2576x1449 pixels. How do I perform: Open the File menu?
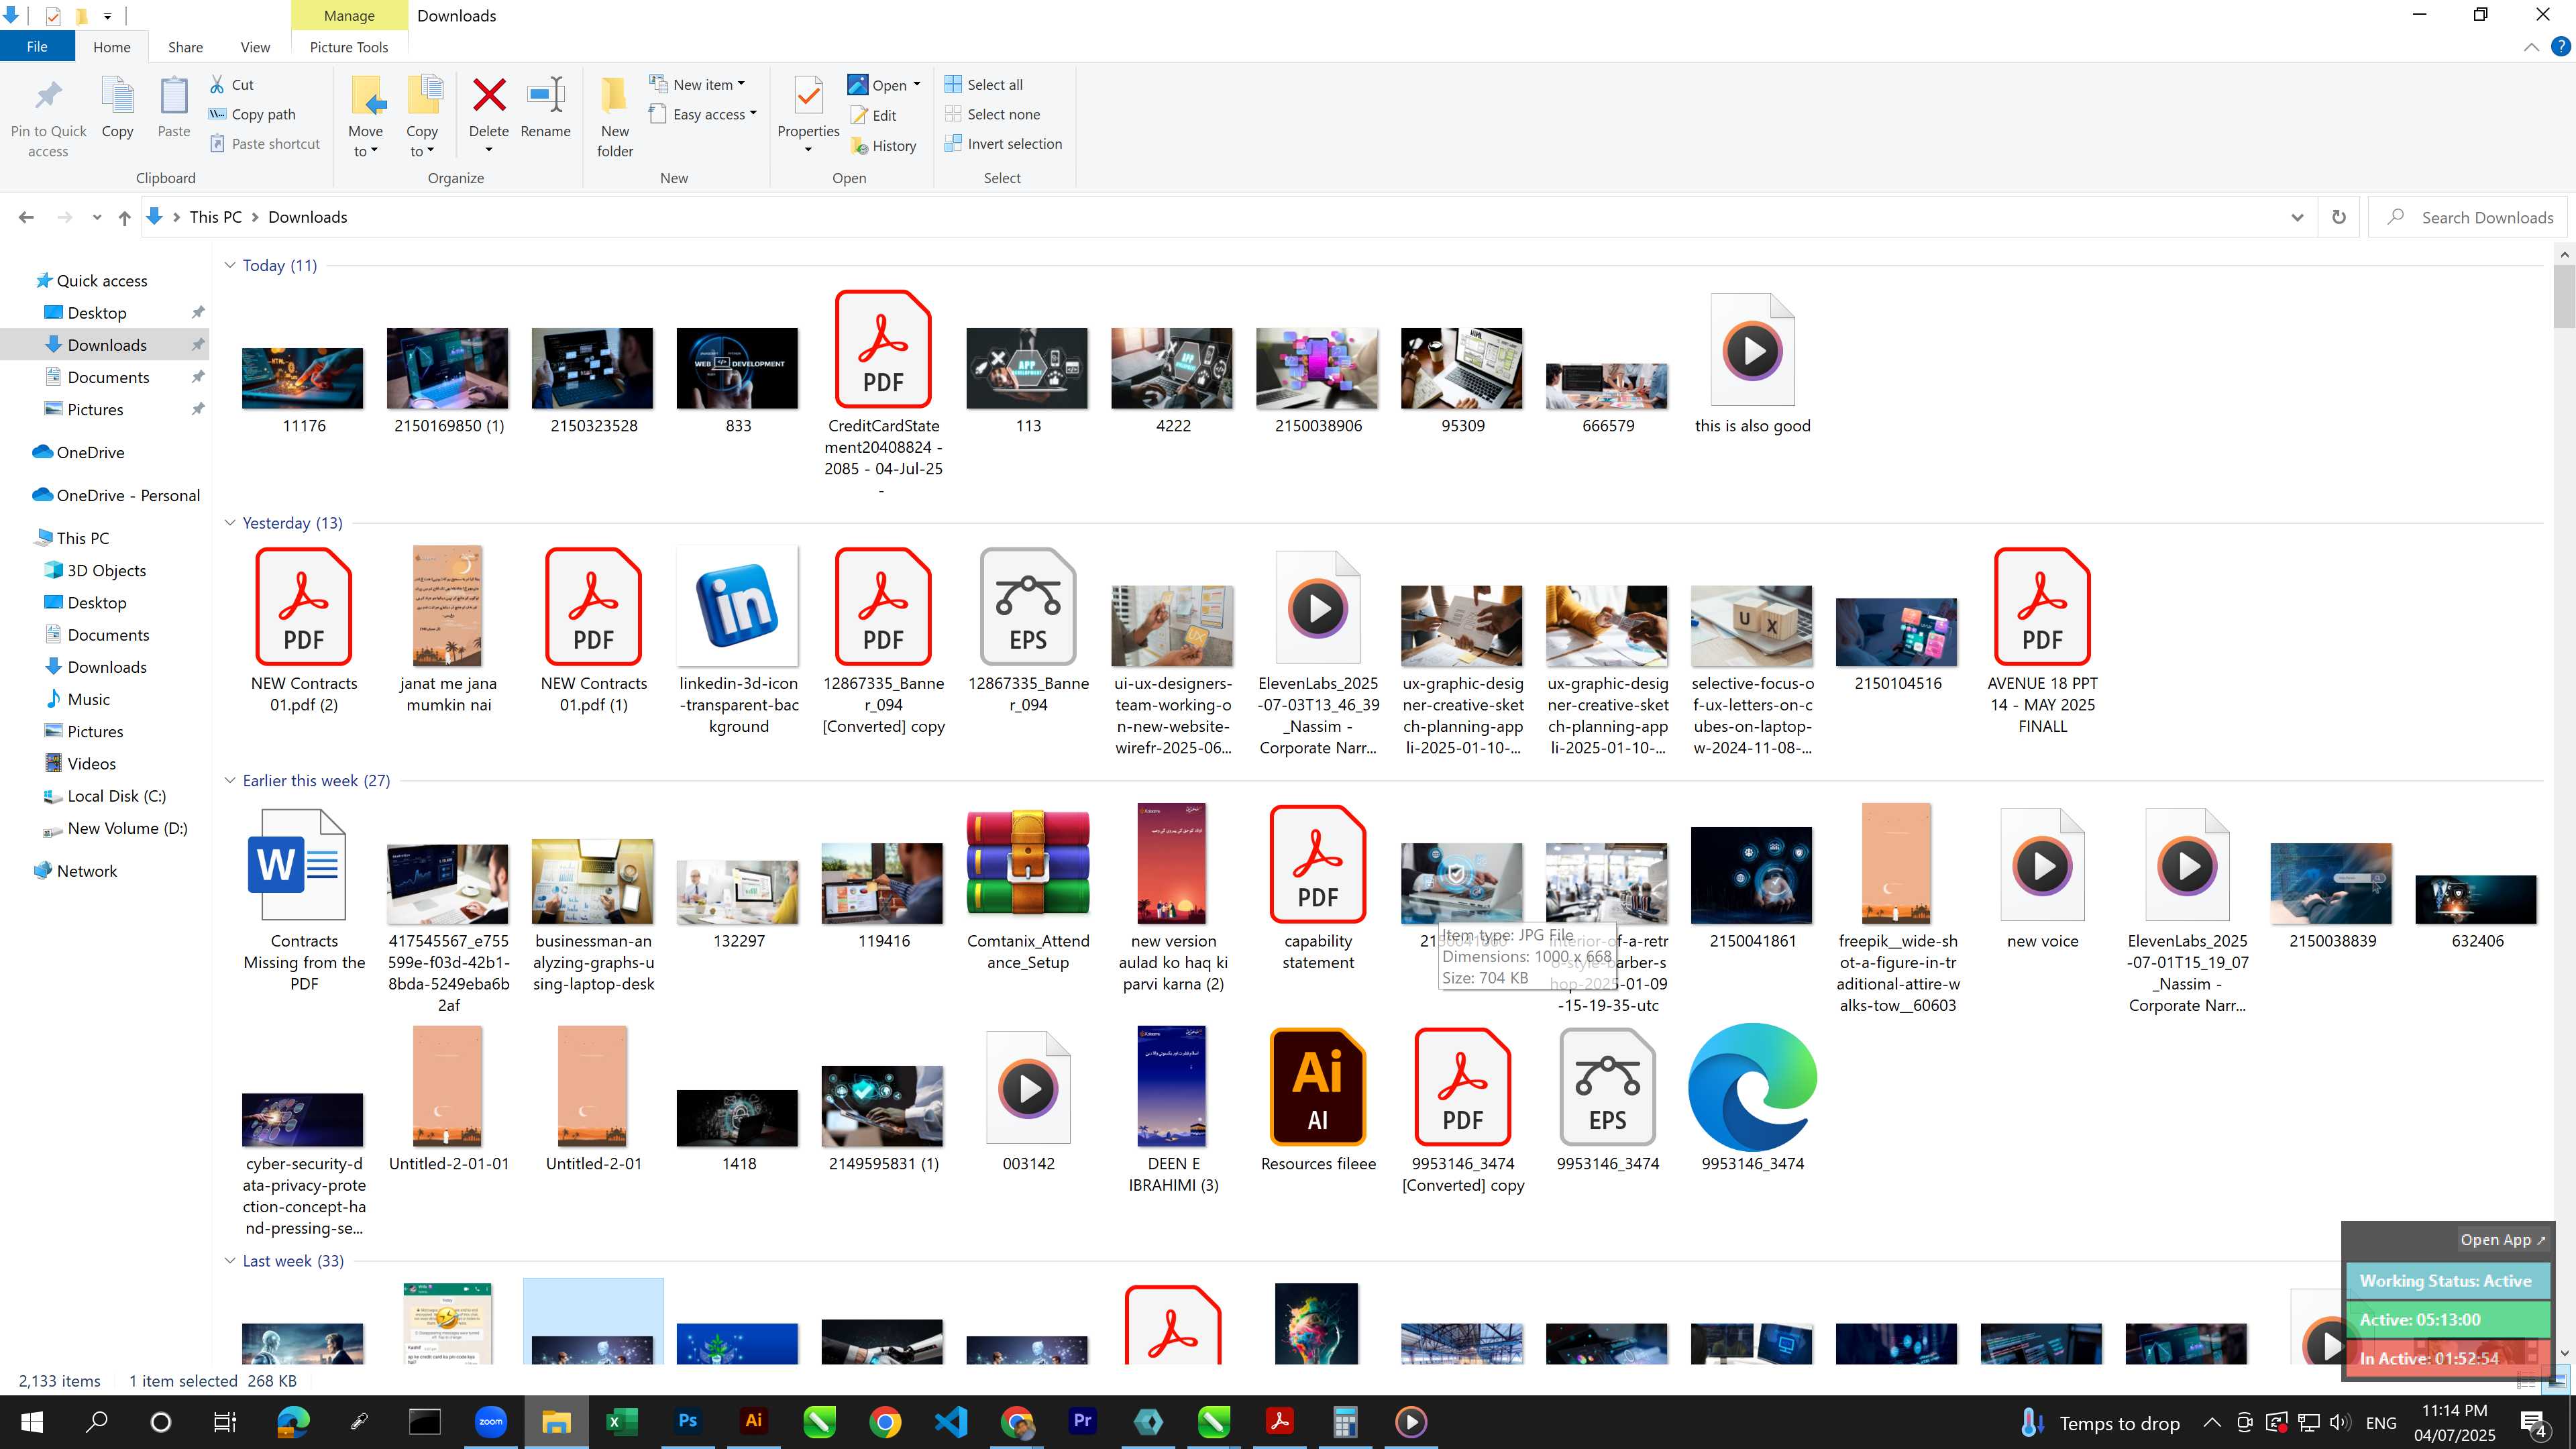point(37,47)
